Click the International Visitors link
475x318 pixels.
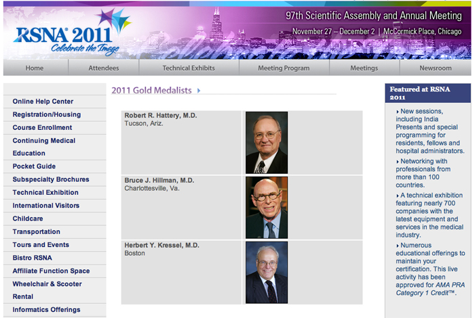pyautogui.click(x=46, y=205)
